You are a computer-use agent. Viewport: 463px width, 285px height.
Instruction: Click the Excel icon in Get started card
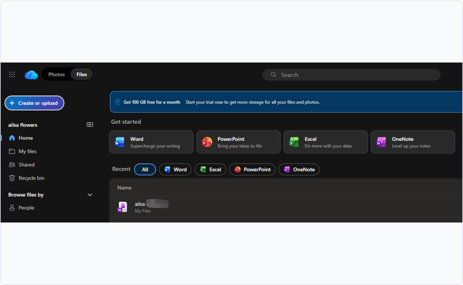pyautogui.click(x=294, y=142)
